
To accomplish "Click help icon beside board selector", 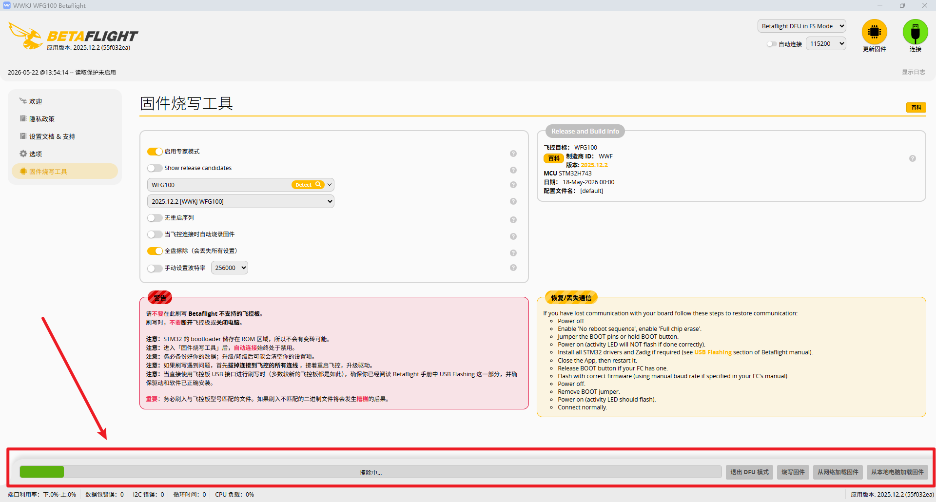I will [x=513, y=185].
